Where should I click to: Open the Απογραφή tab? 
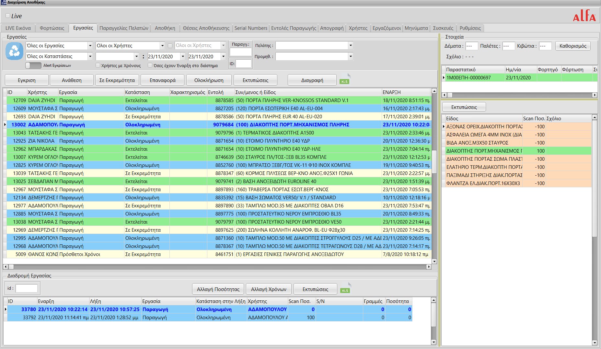332,28
